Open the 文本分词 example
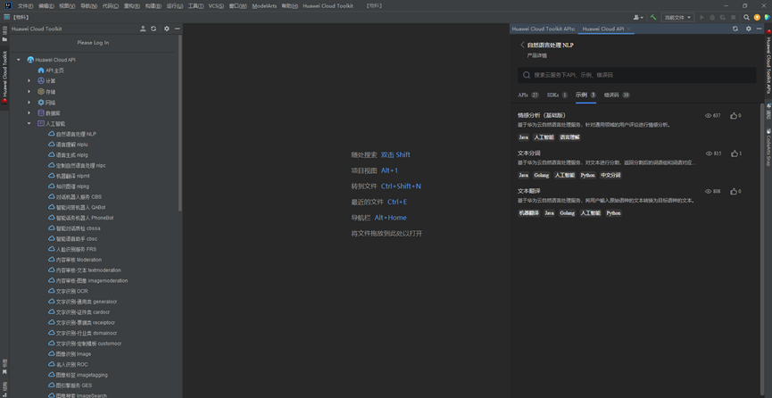The image size is (772, 398). pos(529,153)
